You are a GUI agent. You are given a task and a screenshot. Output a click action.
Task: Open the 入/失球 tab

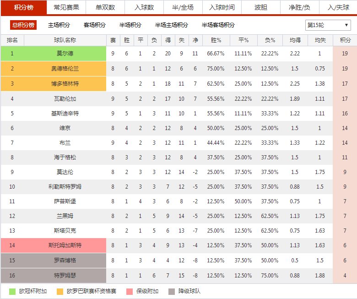339,7
